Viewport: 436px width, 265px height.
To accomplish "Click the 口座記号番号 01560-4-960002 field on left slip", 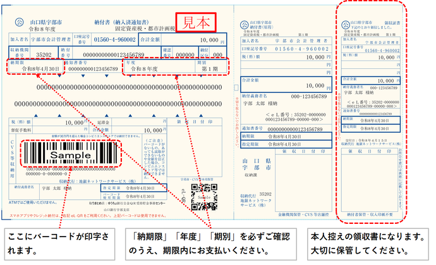I will pos(106,39).
